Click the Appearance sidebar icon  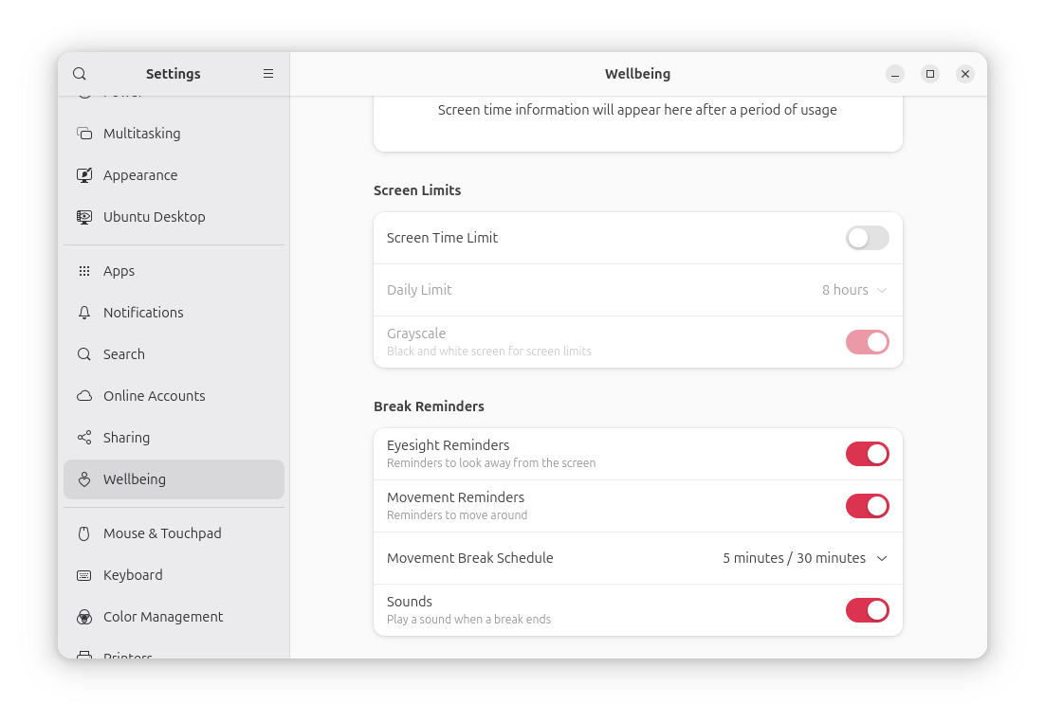click(x=84, y=175)
